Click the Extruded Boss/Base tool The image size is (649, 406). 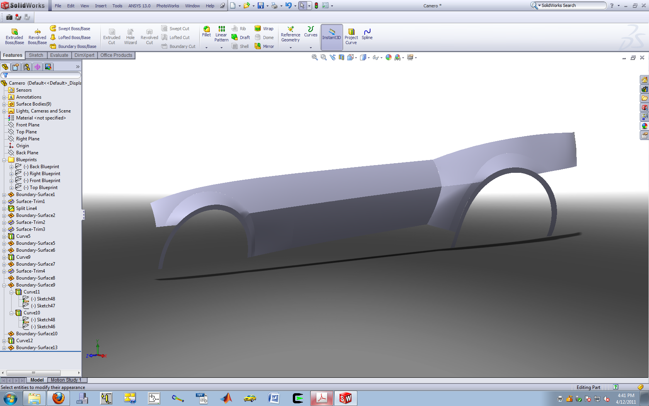(x=14, y=35)
